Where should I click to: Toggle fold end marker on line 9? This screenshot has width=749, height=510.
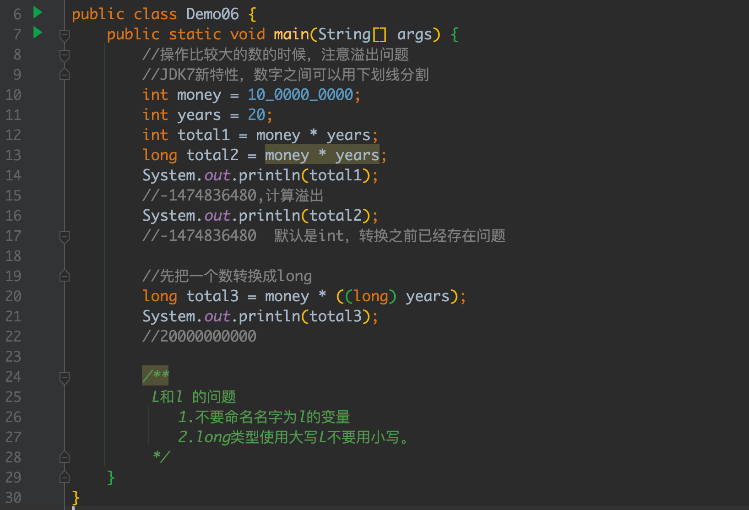pyautogui.click(x=65, y=75)
